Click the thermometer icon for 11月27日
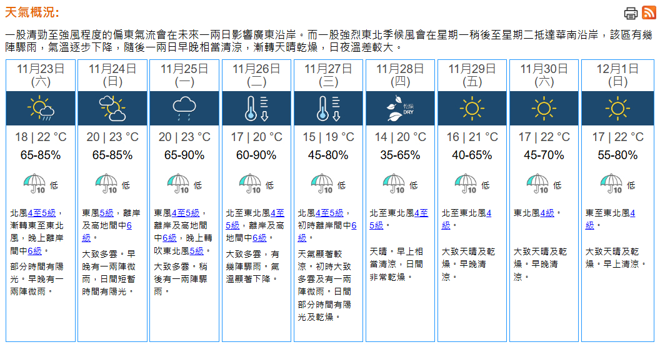 (328, 109)
